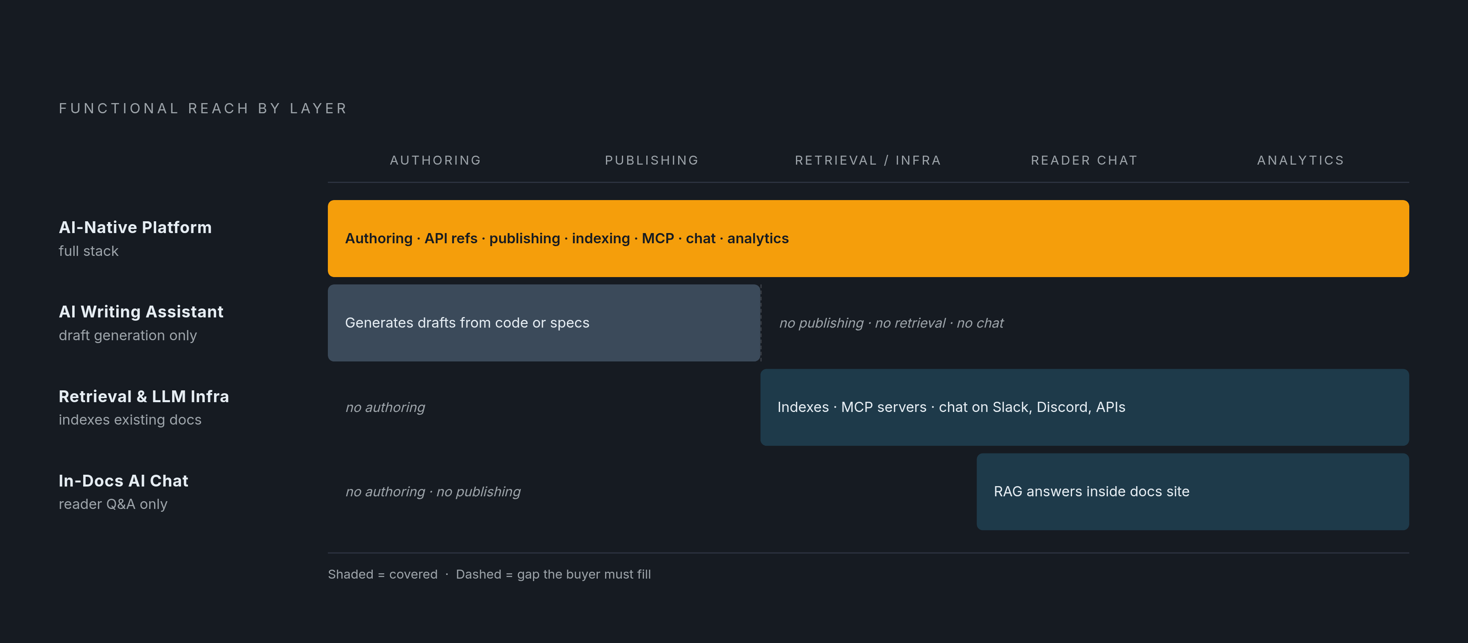Click the 'In-Docs AI Chat' row label
The width and height of the screenshot is (1468, 643).
123,481
